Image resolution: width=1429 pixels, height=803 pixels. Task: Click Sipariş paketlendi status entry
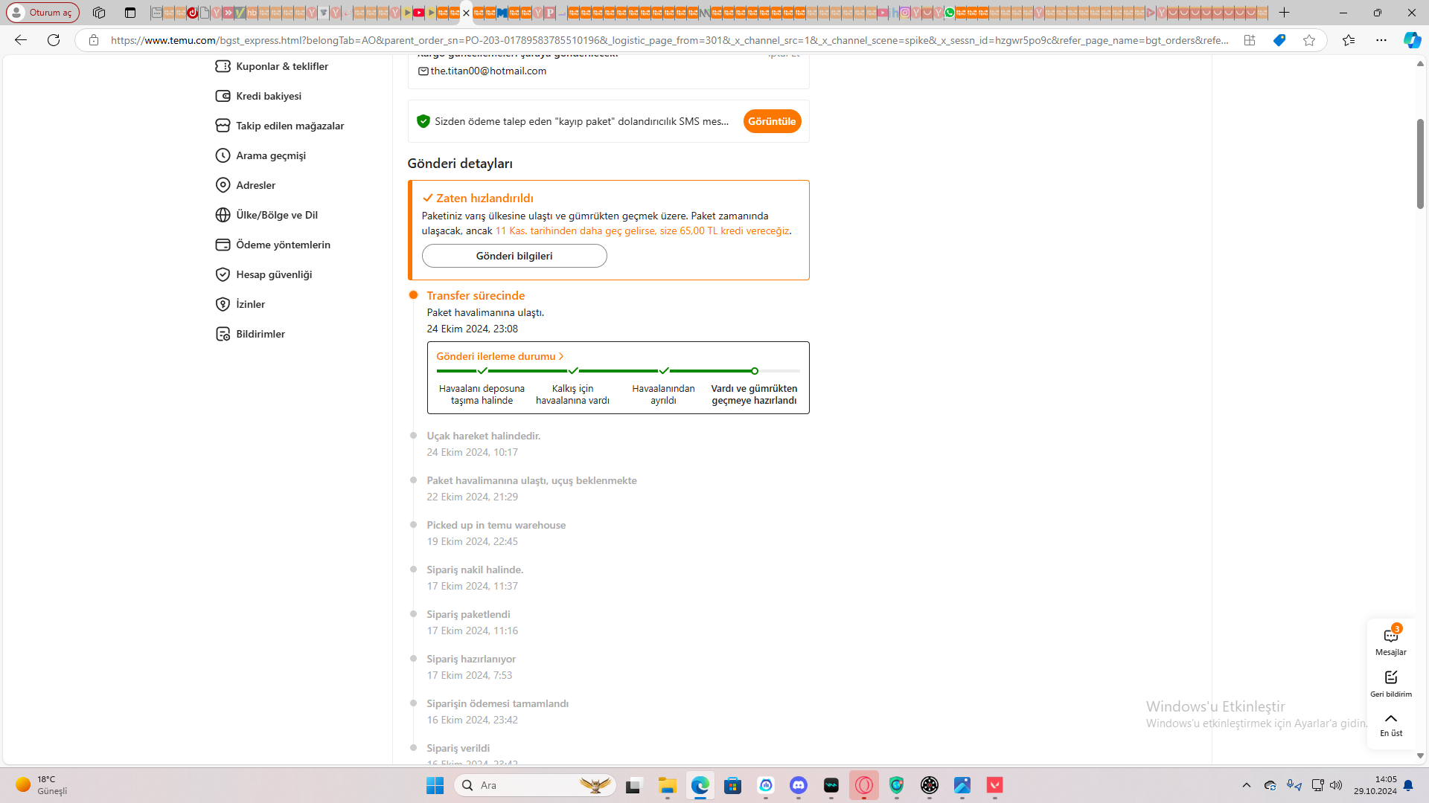[x=468, y=614]
